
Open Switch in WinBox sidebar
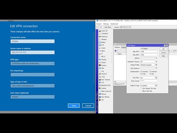[x=103, y=48]
